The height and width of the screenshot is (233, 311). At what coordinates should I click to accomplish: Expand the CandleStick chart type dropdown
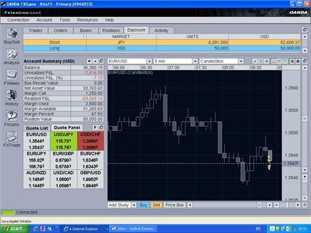pos(241,62)
